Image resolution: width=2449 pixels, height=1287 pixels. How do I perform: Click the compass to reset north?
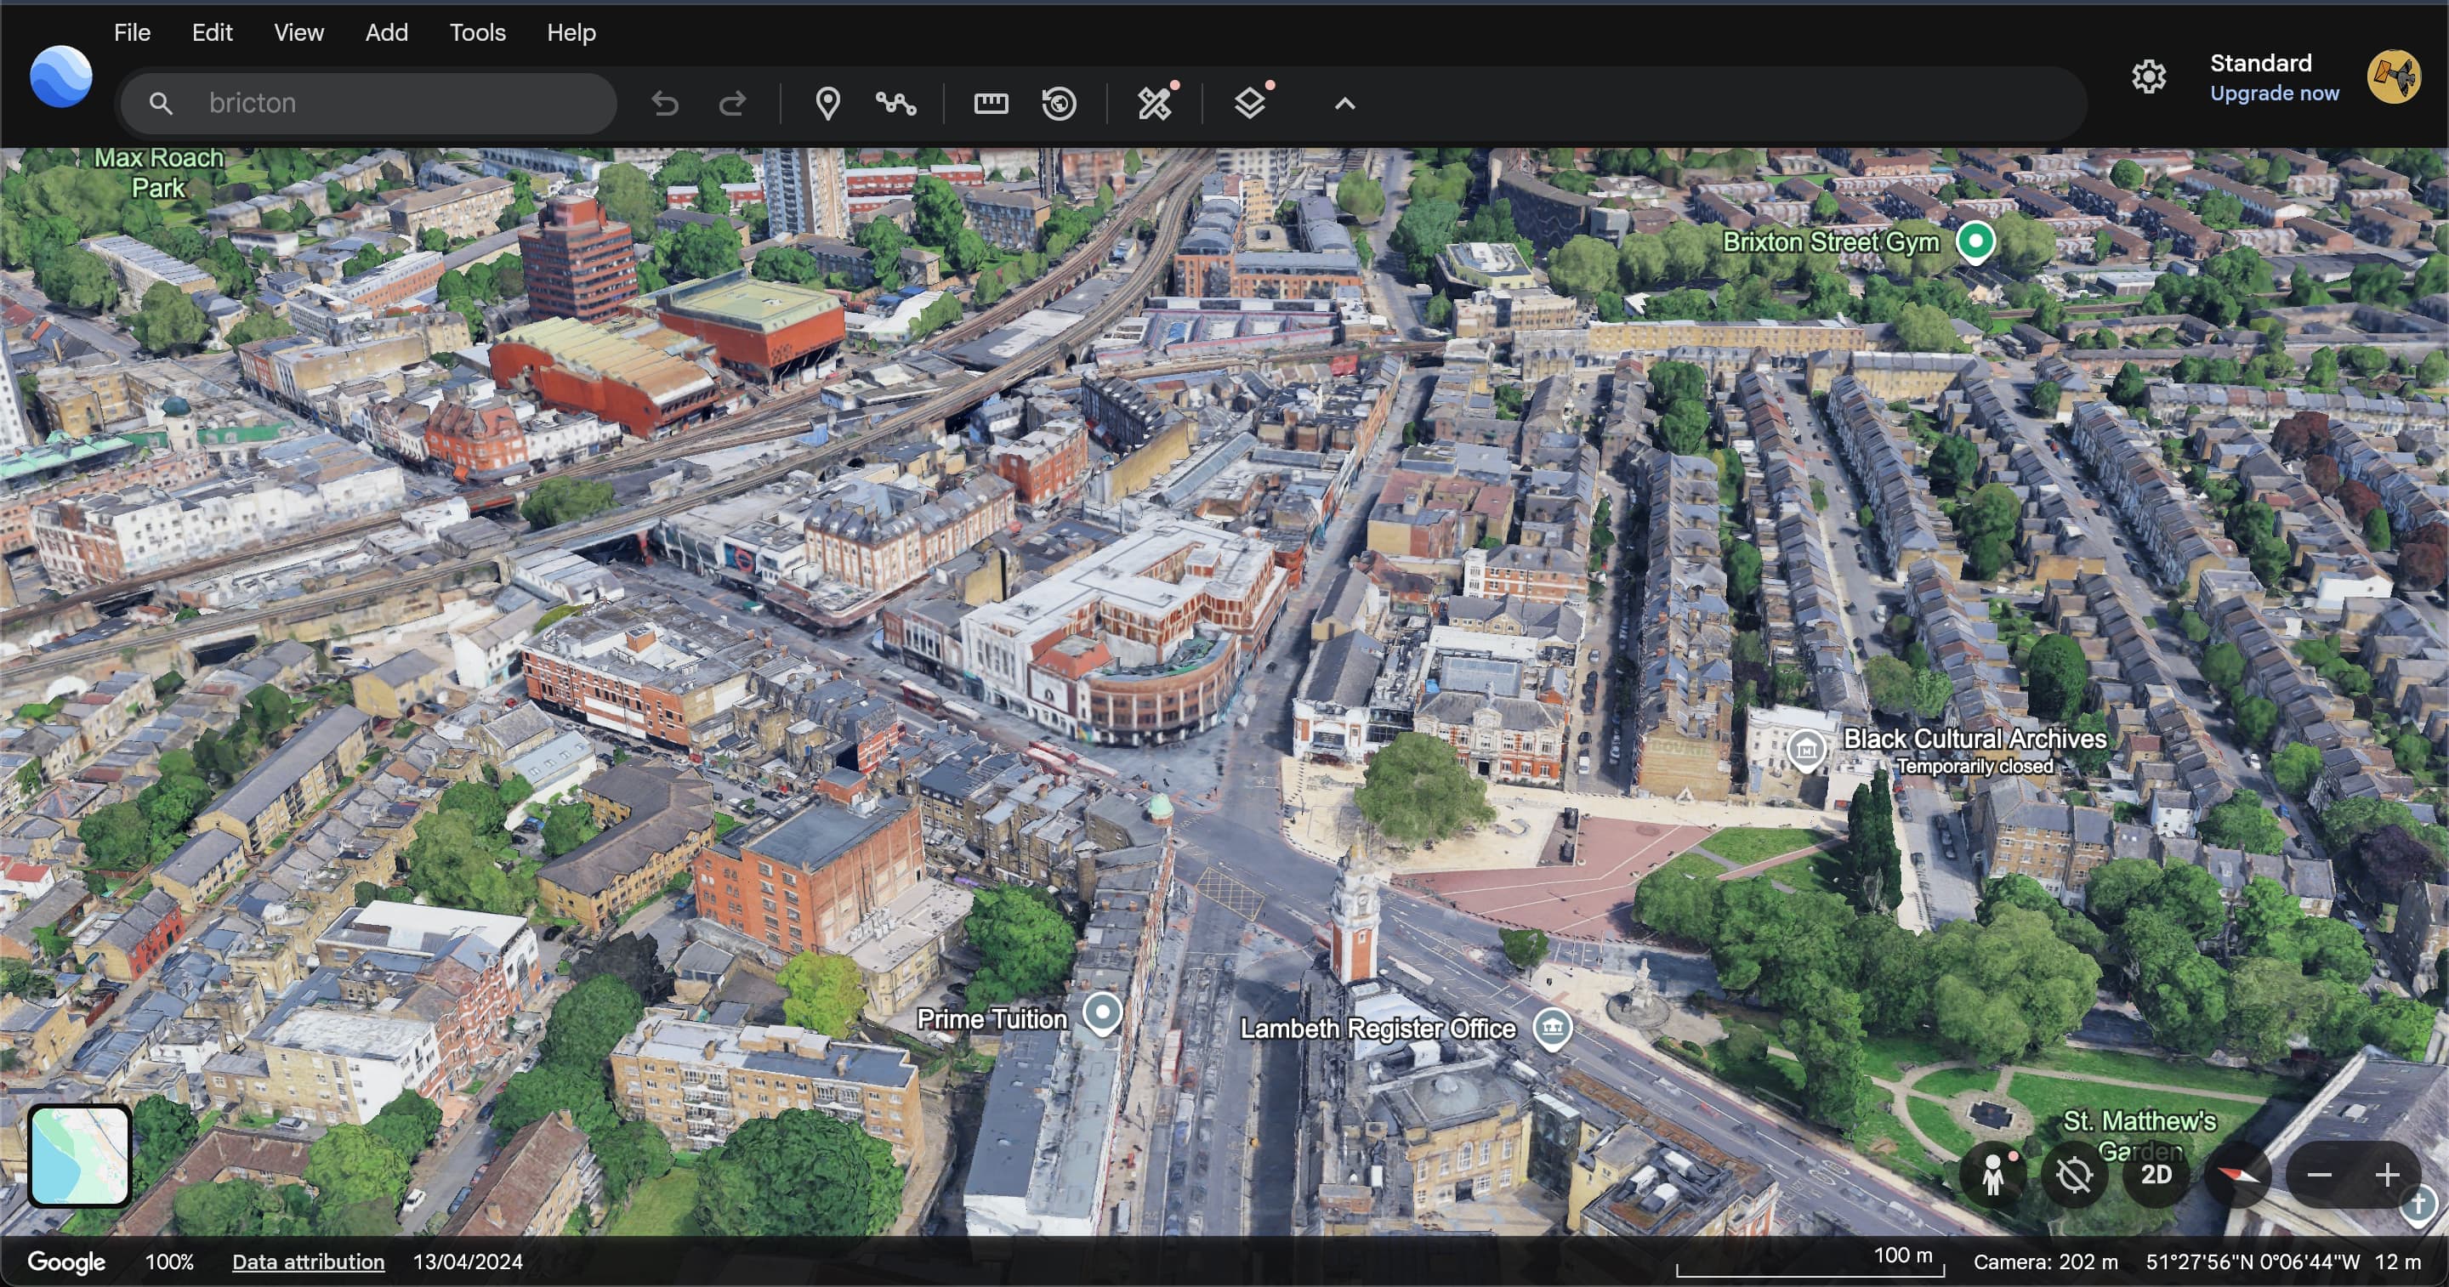coord(2238,1175)
